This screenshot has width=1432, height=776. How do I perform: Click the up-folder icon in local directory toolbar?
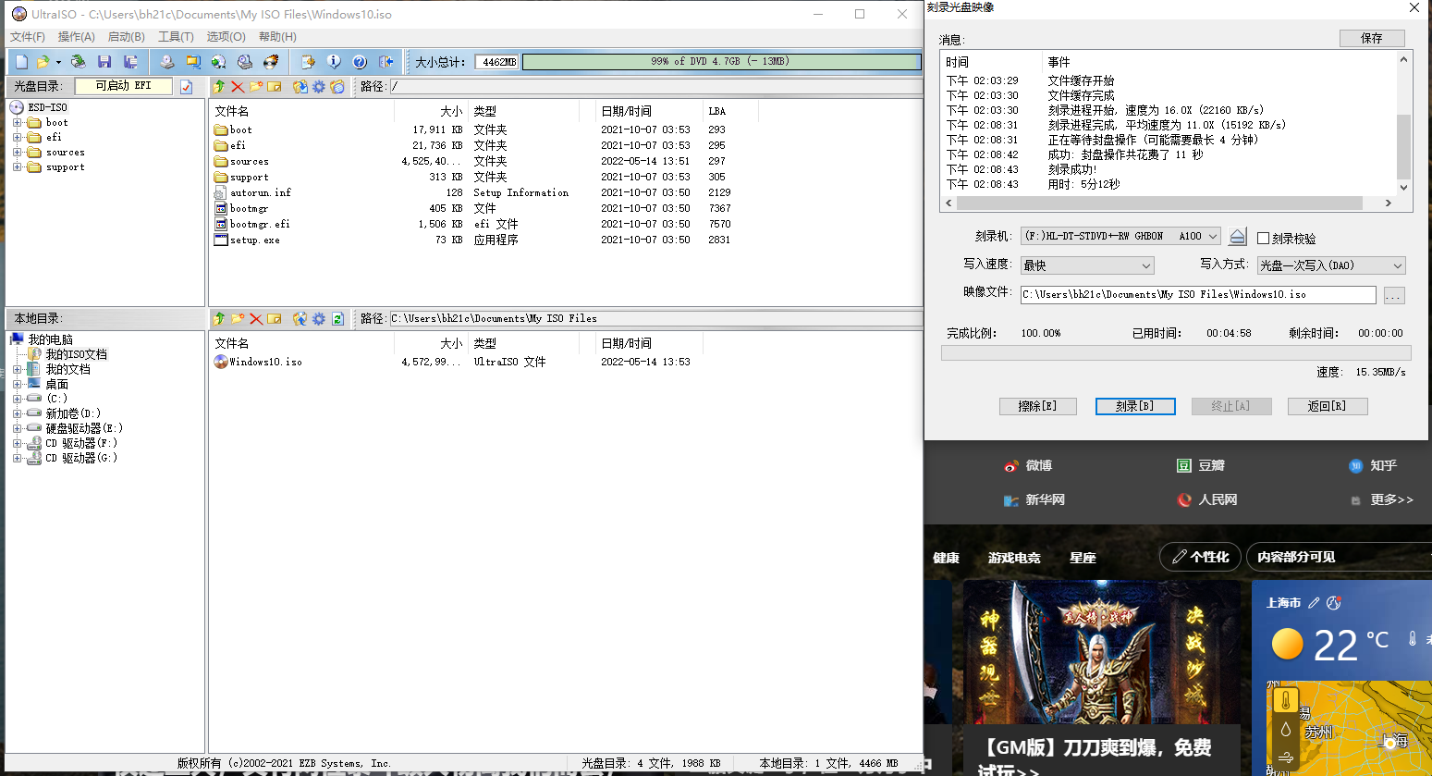coord(219,318)
